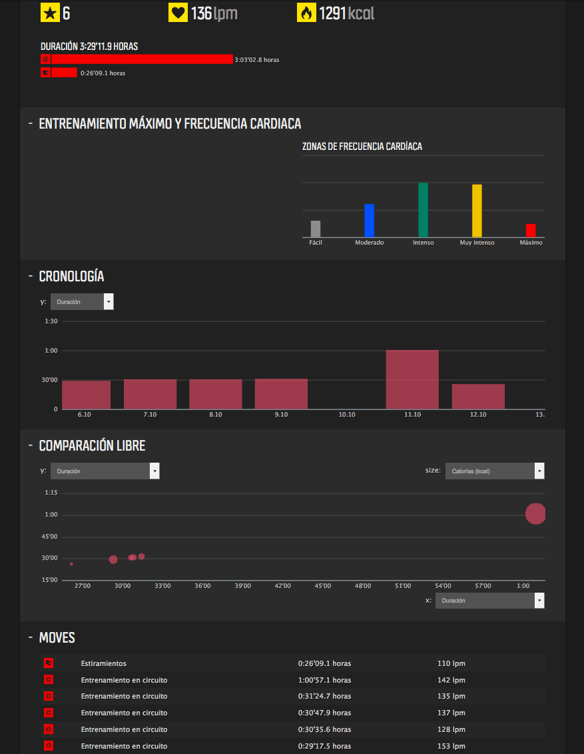Click the activity icon left of the 0:26'09.1 bar

coord(46,73)
